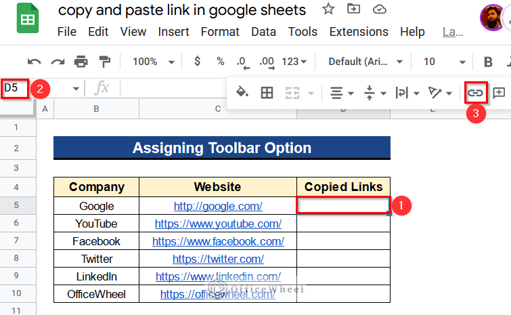Open the Data menu
This screenshot has width=511, height=315.
click(x=264, y=32)
